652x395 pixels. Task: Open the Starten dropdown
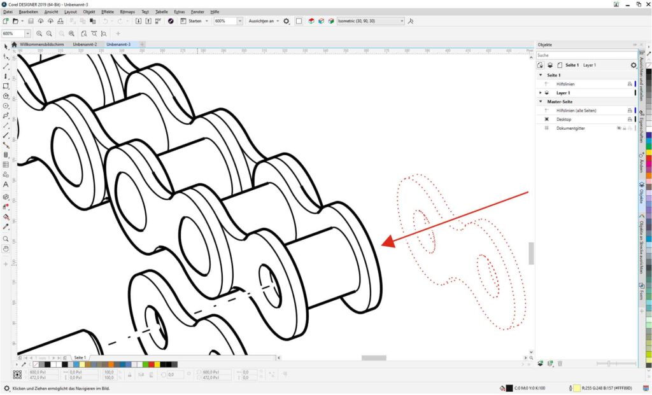coord(207,21)
